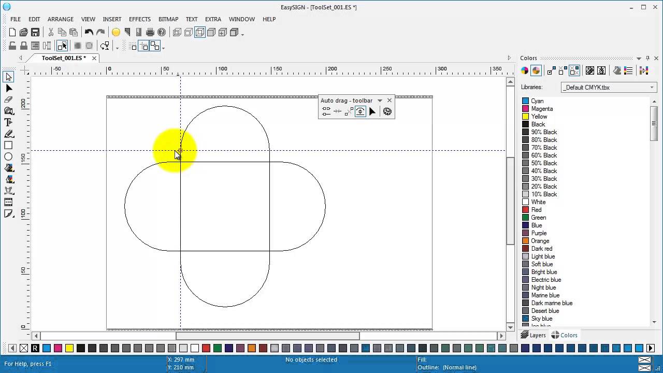Open the EFFECTS menu
This screenshot has width=663, height=373.
click(x=140, y=19)
